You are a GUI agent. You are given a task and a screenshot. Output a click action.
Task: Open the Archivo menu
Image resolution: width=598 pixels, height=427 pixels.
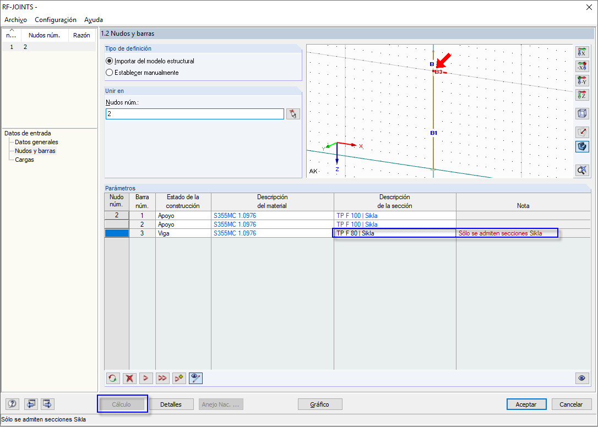coord(15,20)
